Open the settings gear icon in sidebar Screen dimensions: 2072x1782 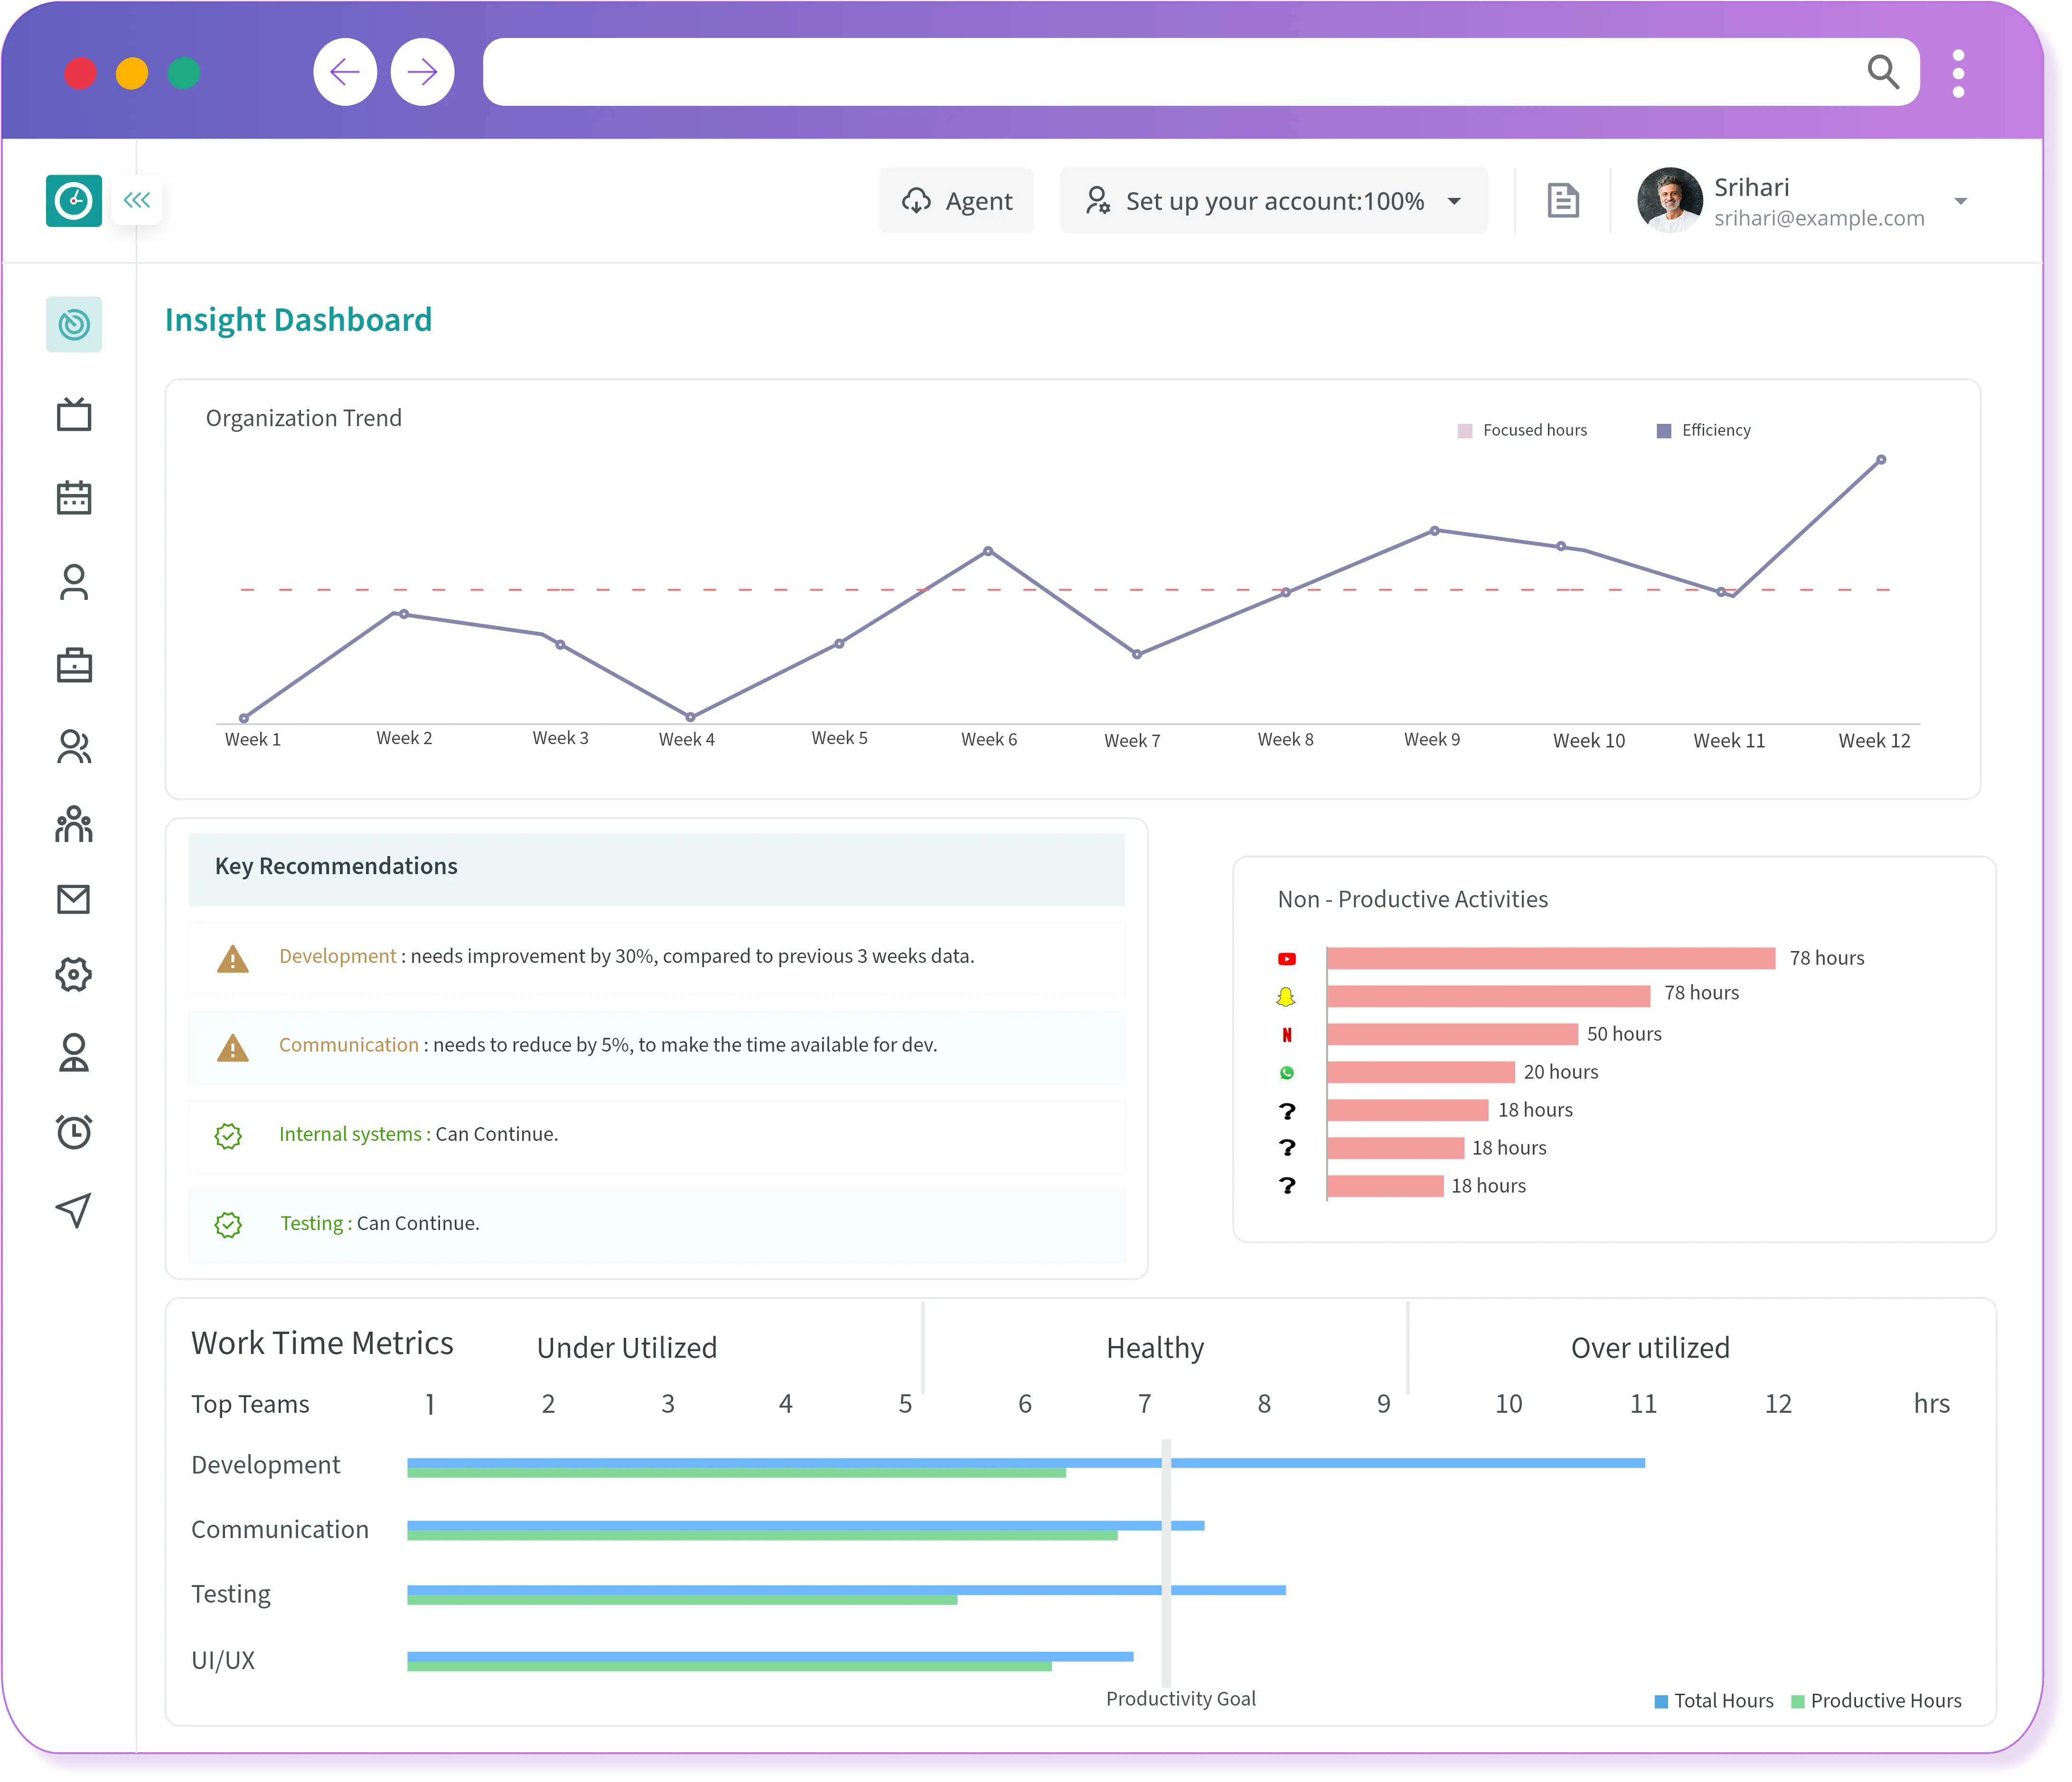[x=73, y=974]
